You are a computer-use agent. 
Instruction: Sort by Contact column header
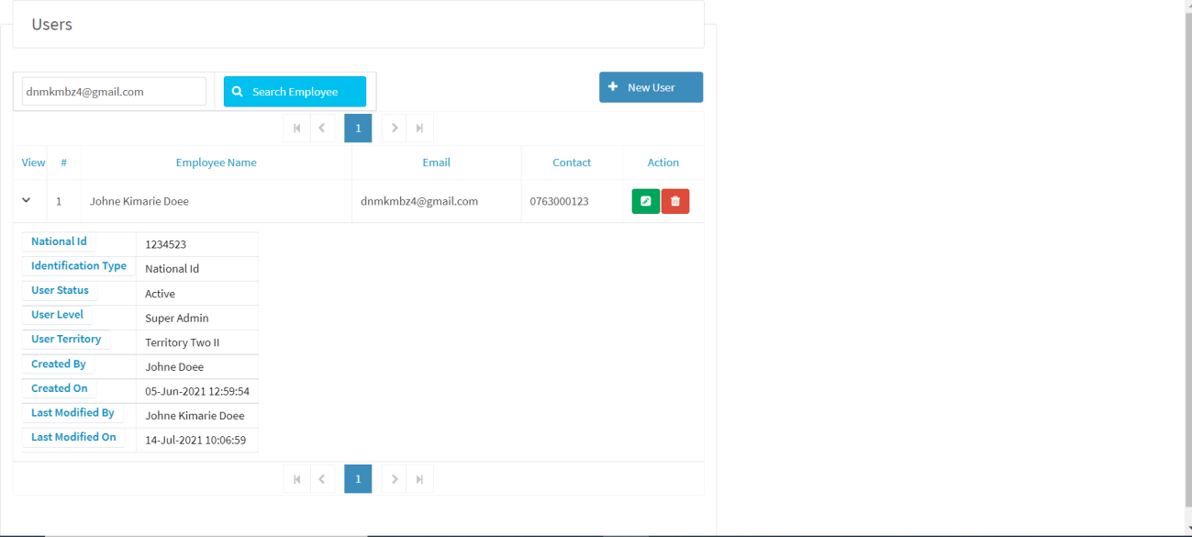[x=571, y=162]
